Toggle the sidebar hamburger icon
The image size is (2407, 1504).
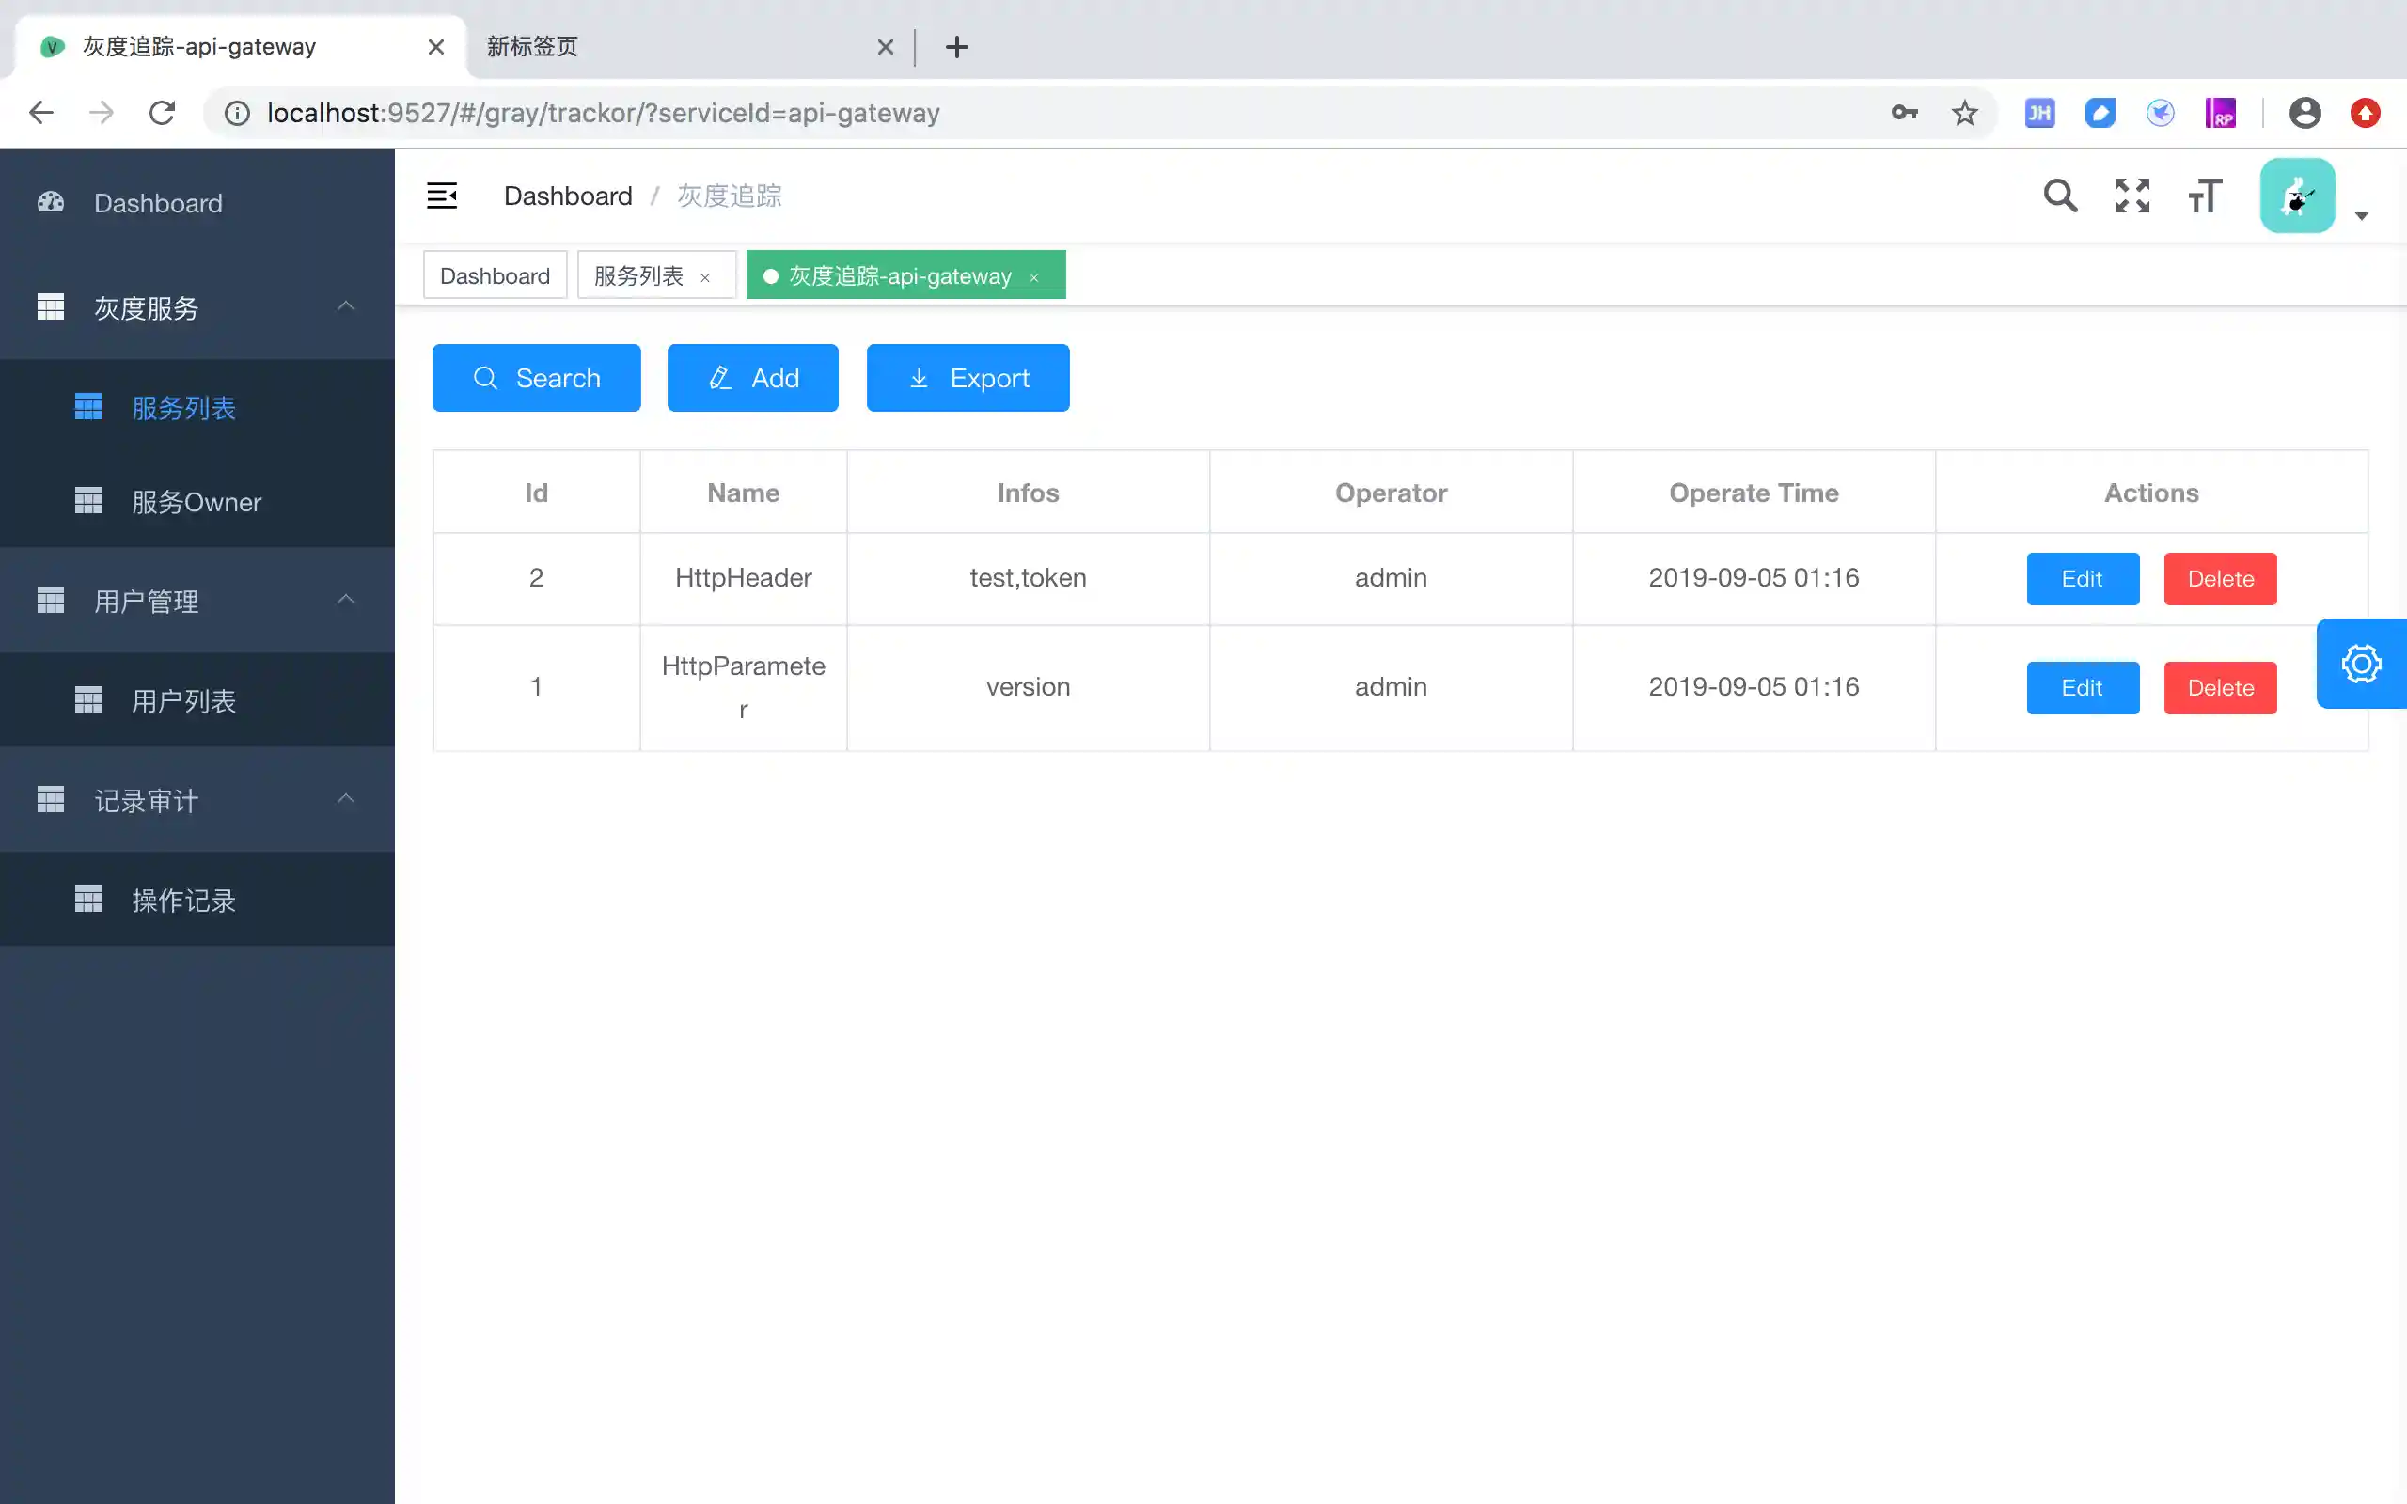click(442, 195)
